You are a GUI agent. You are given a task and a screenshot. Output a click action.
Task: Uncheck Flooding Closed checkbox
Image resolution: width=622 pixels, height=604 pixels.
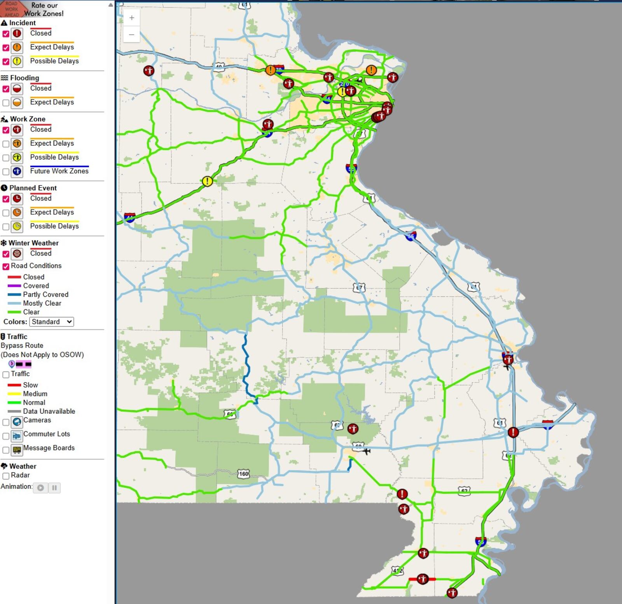[x=6, y=89]
